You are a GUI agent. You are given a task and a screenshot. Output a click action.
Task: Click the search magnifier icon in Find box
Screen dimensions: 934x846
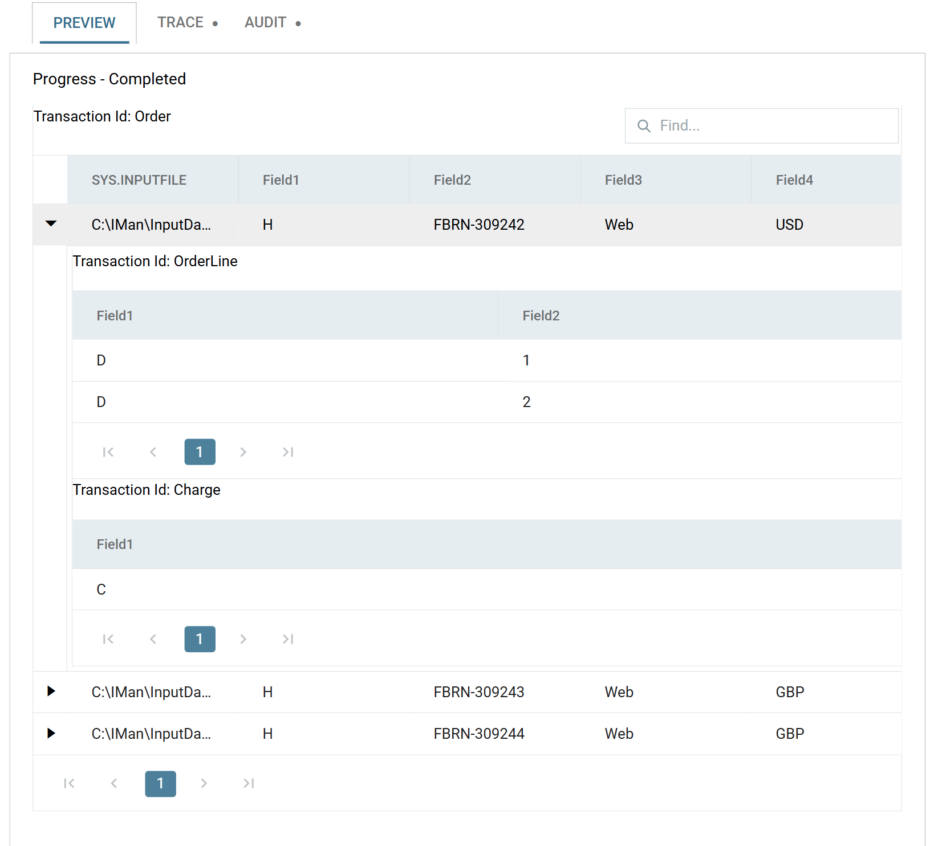(x=644, y=126)
